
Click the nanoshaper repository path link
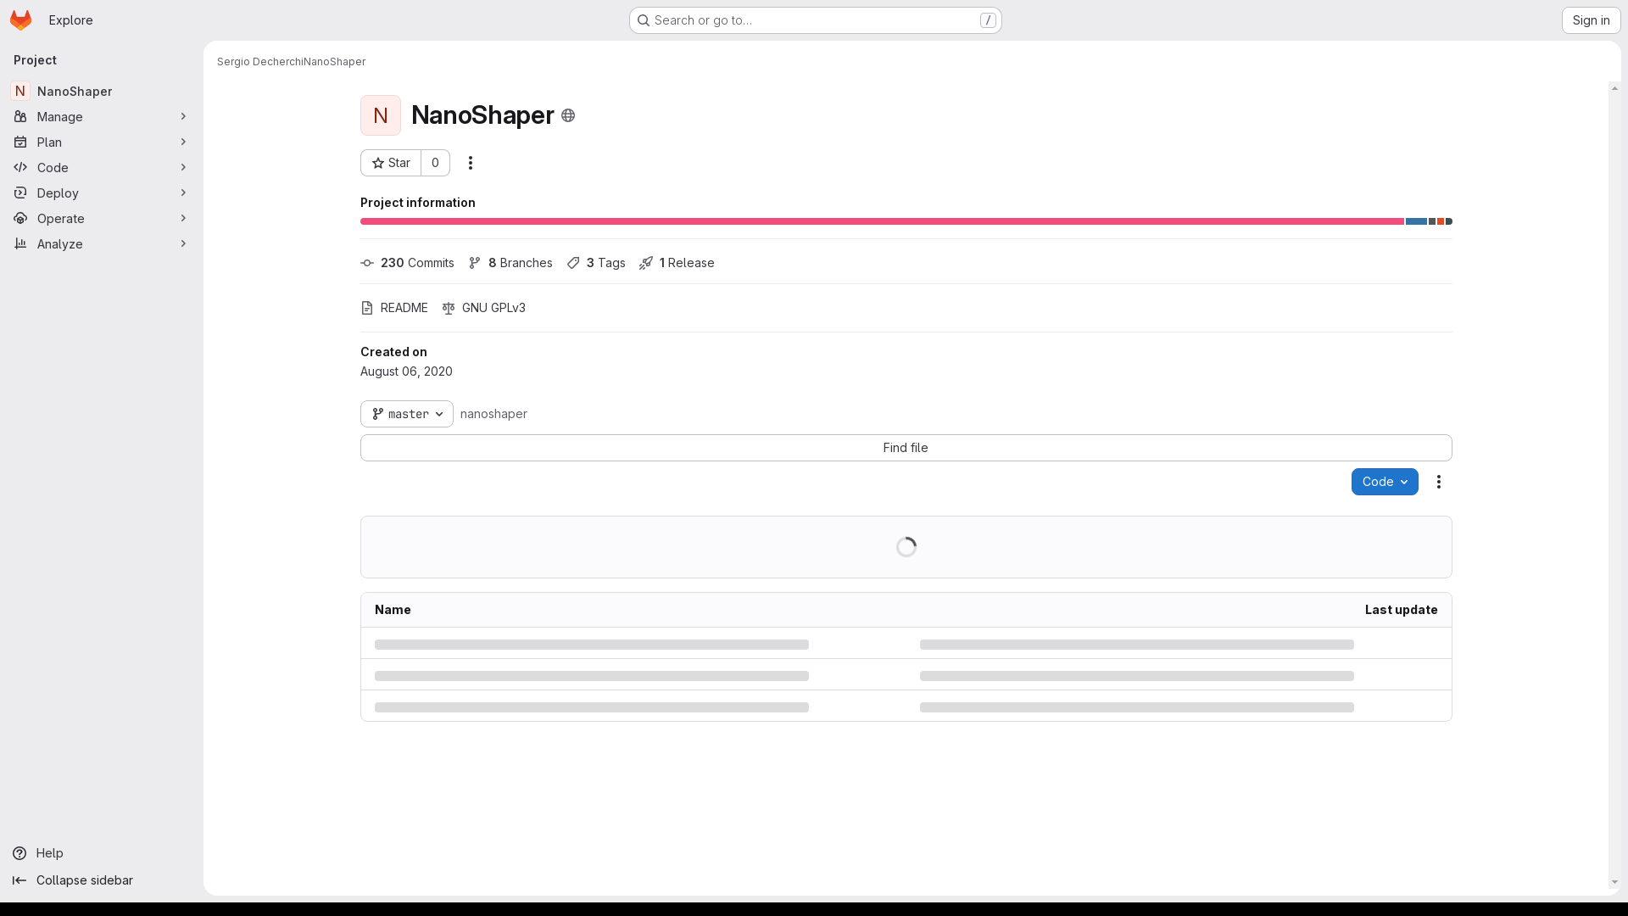[x=493, y=414]
